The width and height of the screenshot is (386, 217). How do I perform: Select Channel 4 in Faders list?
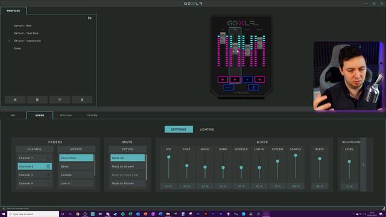tap(35, 183)
